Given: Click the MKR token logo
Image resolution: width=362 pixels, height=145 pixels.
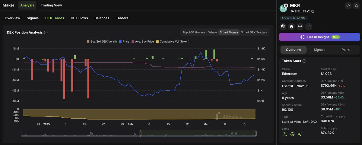Looking at the screenshot, I should 284,8.
